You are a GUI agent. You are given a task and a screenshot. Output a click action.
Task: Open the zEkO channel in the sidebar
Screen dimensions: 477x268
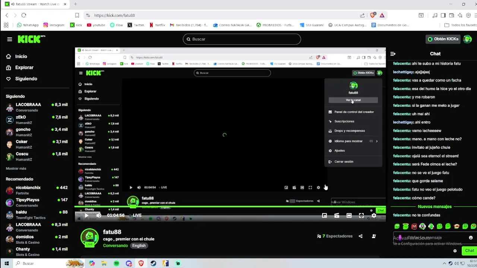pos(37,119)
